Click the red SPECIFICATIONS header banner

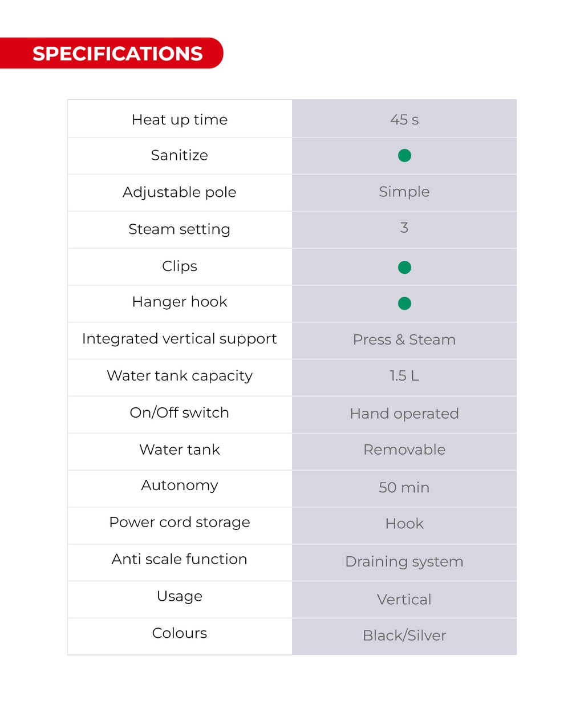pos(117,54)
